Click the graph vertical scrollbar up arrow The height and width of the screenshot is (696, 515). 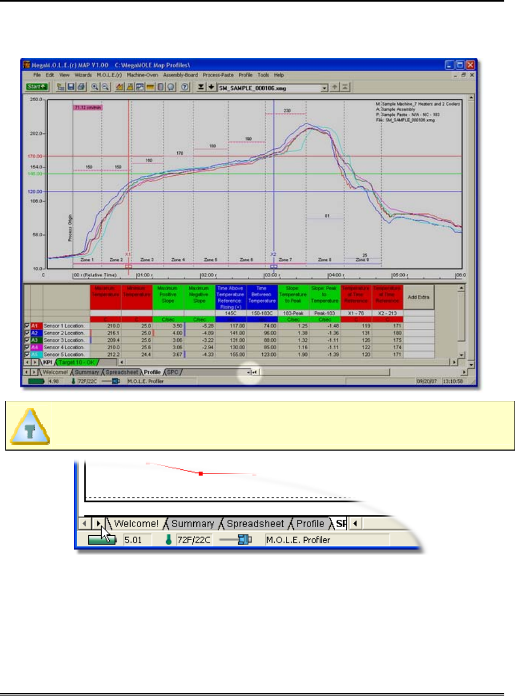[x=471, y=99]
